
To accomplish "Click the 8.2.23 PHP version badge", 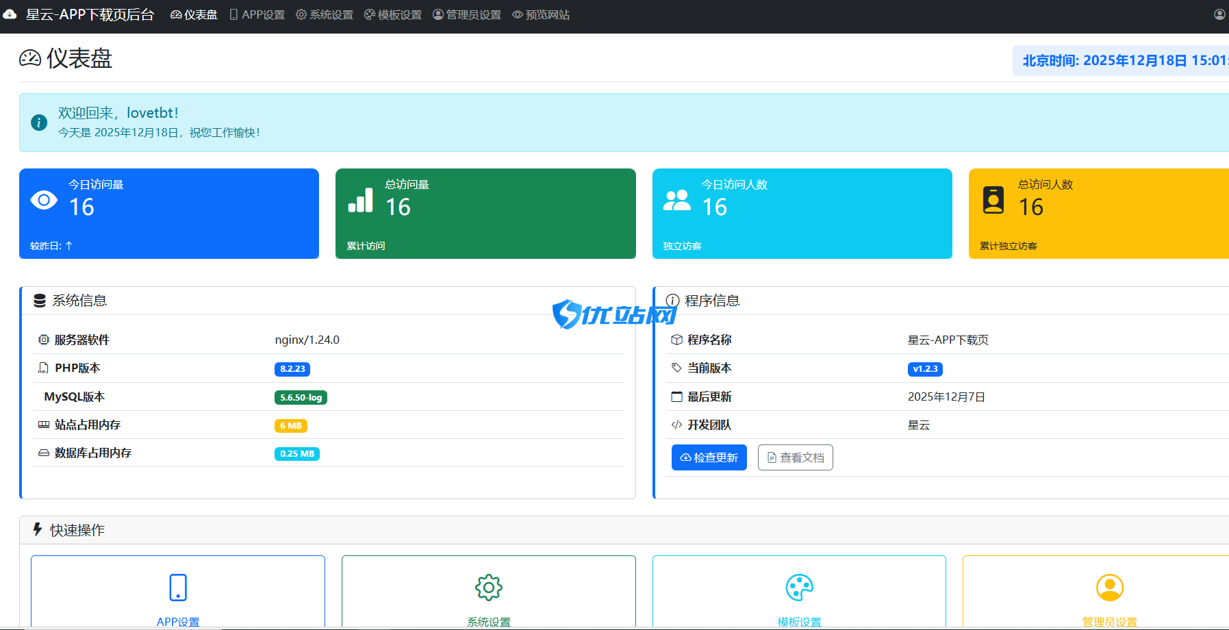I will click(x=292, y=368).
